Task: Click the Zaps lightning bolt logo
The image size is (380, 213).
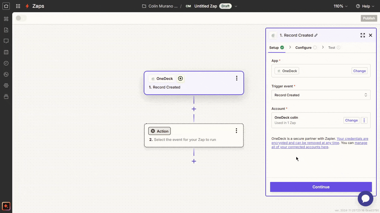Action: pos(27,6)
